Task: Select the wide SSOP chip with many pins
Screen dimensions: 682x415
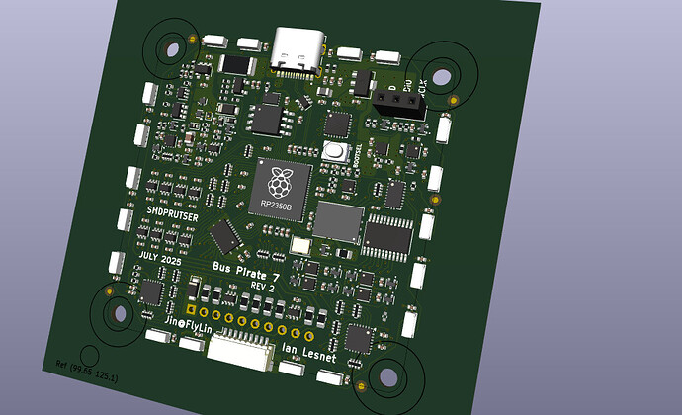Action: [386, 237]
